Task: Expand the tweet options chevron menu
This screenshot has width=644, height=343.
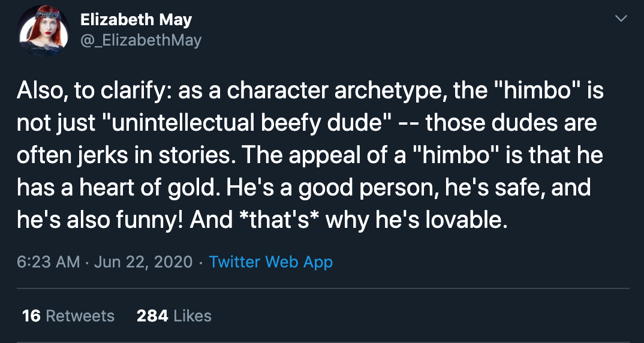Action: 622,18
